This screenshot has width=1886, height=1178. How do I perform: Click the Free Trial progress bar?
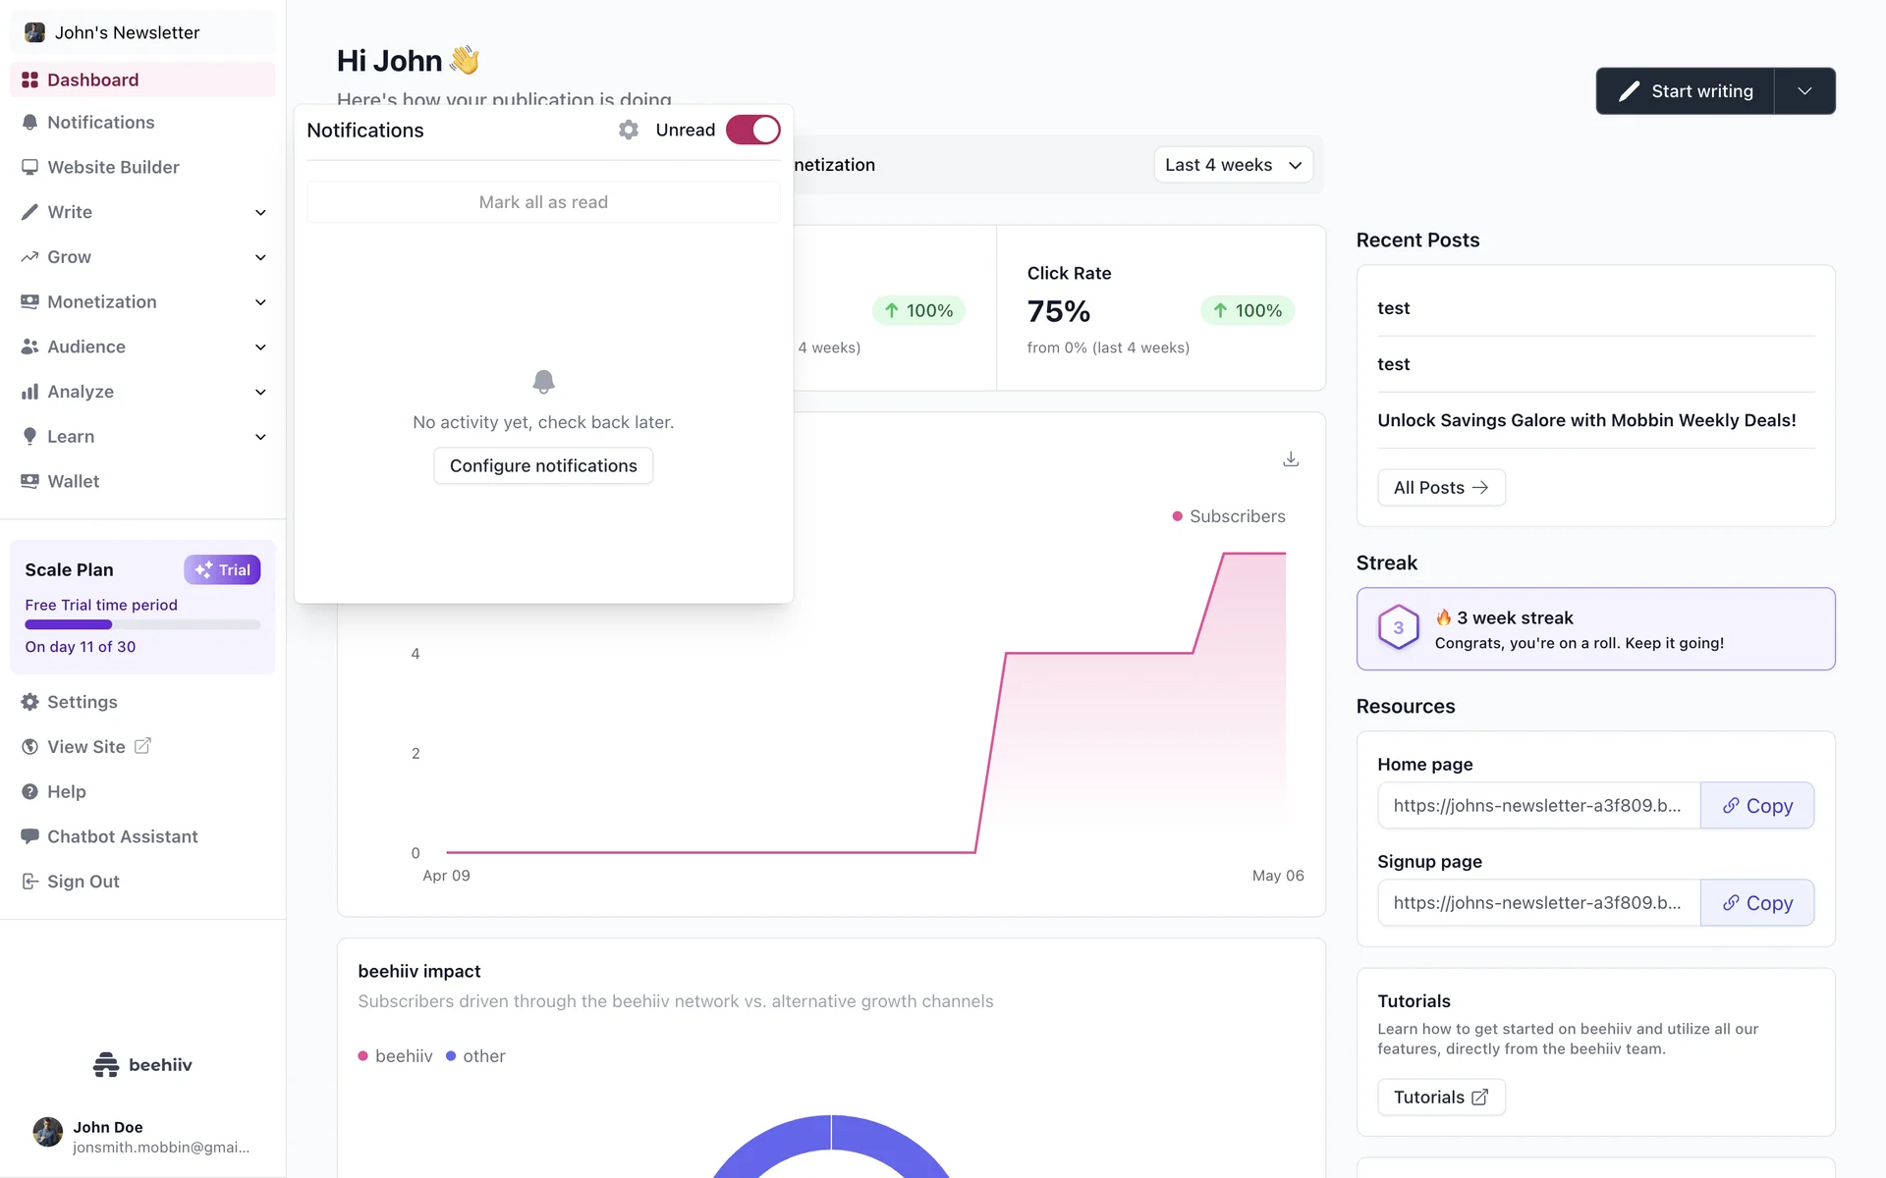(142, 624)
